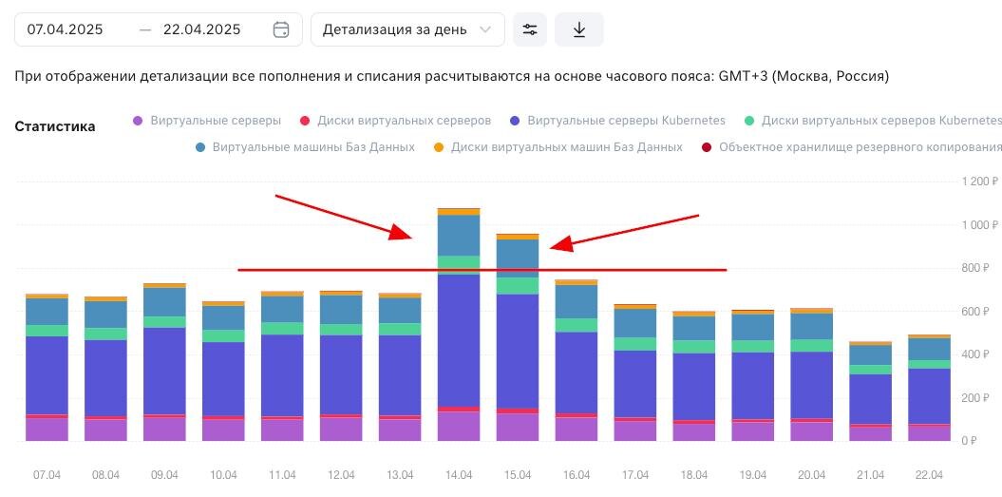Select the 21.04 lowest bar

[x=870, y=391]
